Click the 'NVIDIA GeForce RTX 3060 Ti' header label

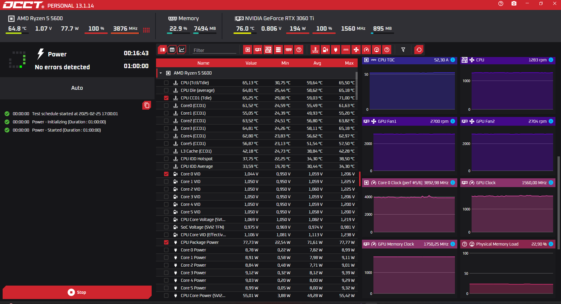point(280,18)
